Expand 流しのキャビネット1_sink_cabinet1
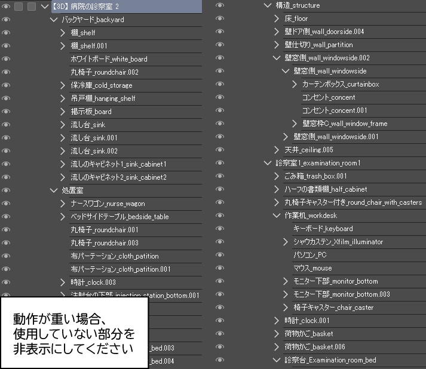426x369 pixels. click(63, 164)
